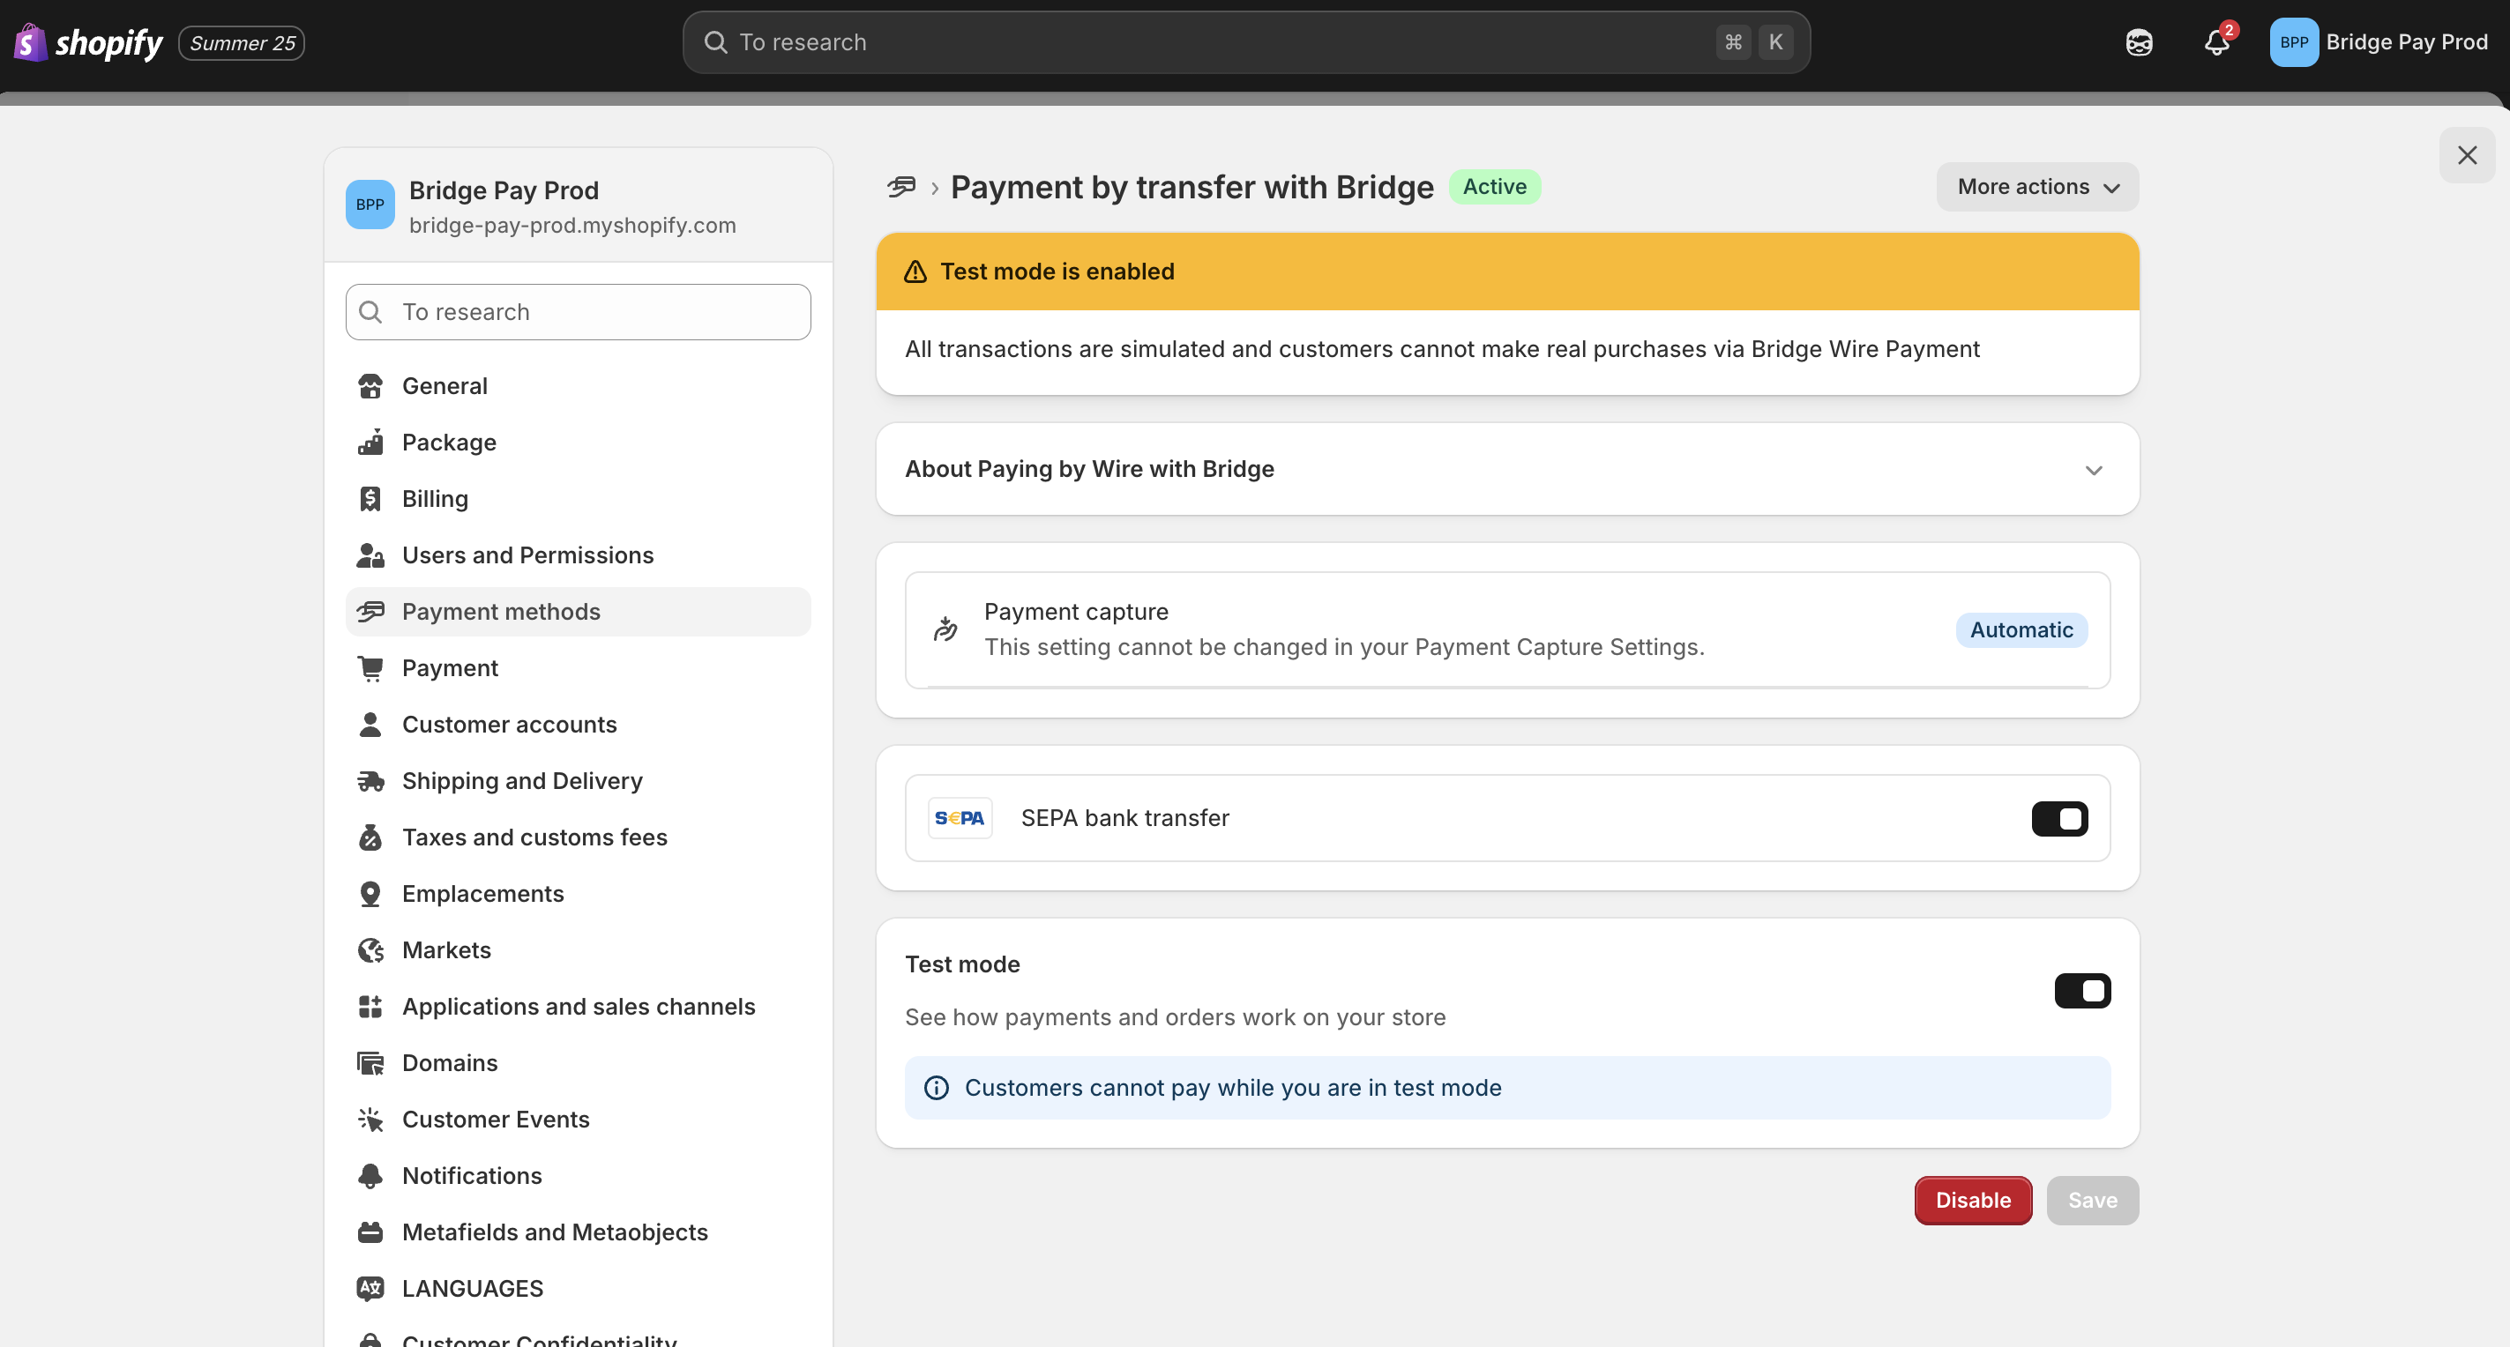Click the SEPA logo thumbnail
Screen dimensions: 2510x1347
pos(960,819)
